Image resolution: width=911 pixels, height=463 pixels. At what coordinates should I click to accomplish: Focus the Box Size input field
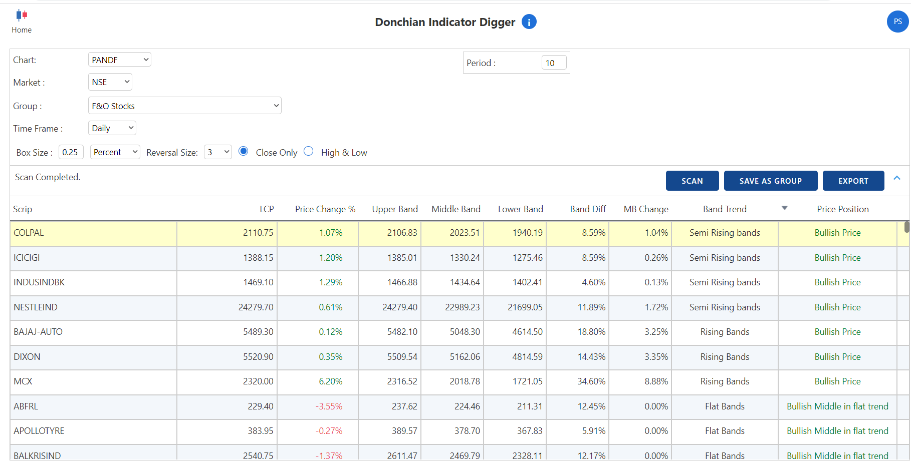(71, 152)
